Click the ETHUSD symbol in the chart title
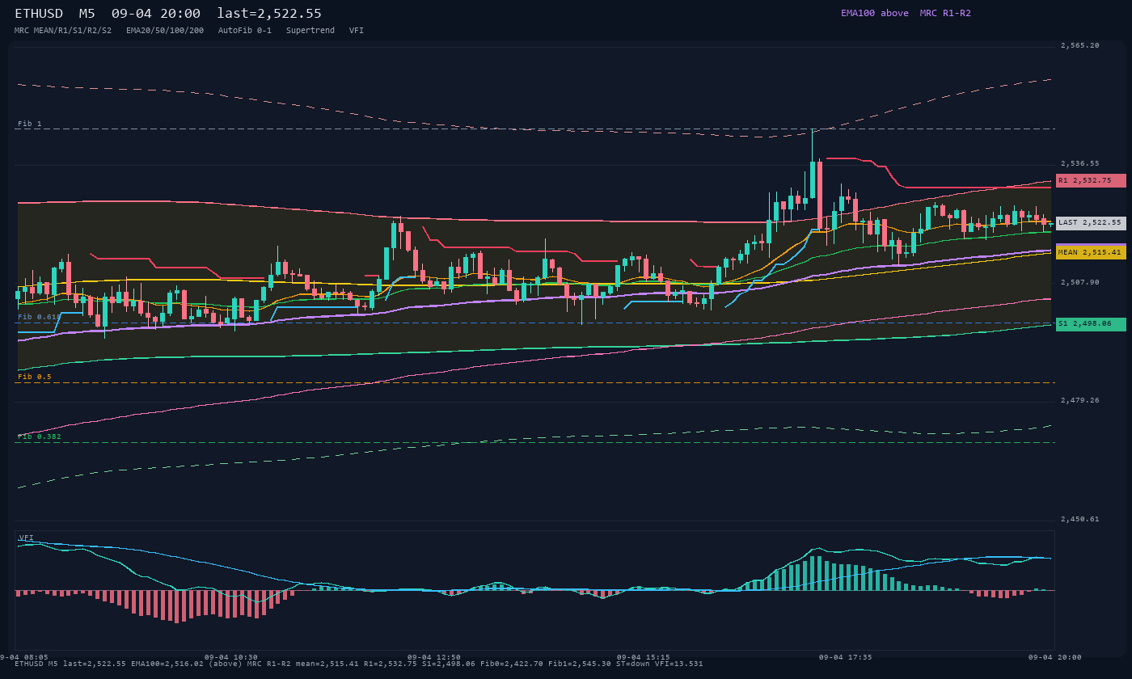Screen dimensions: 1132x679 point(39,14)
